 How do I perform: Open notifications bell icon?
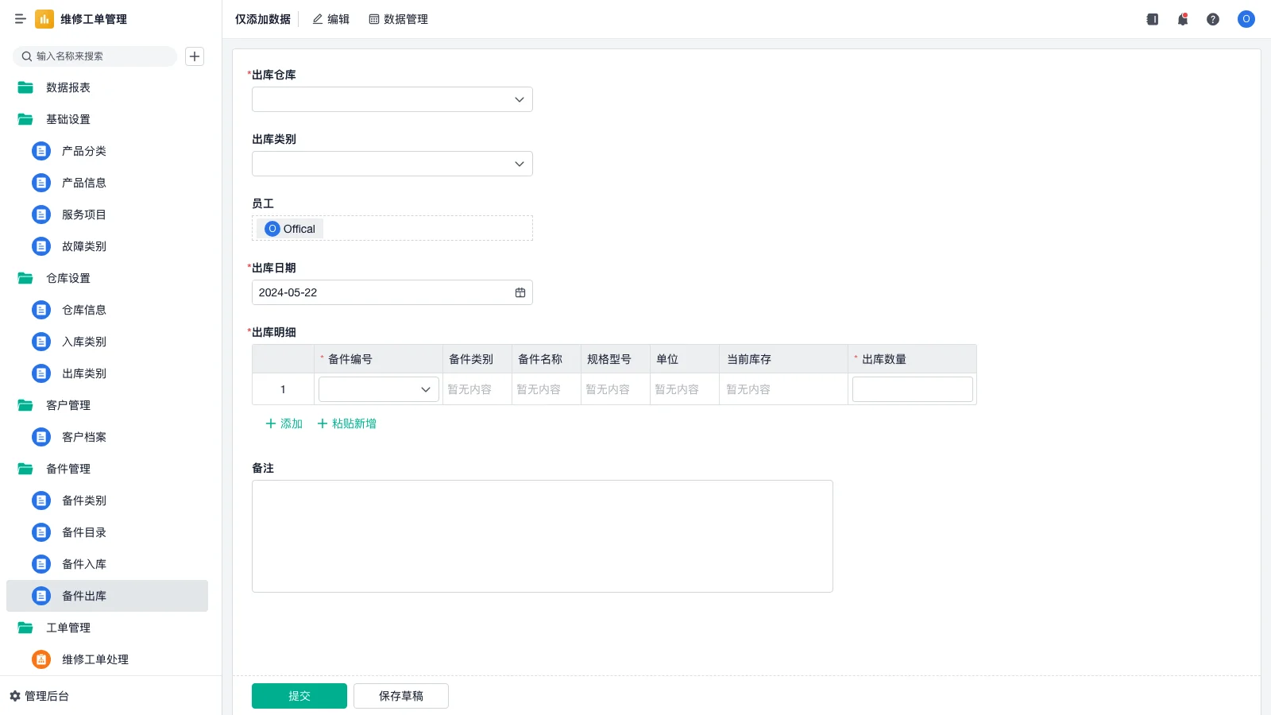[x=1183, y=19]
